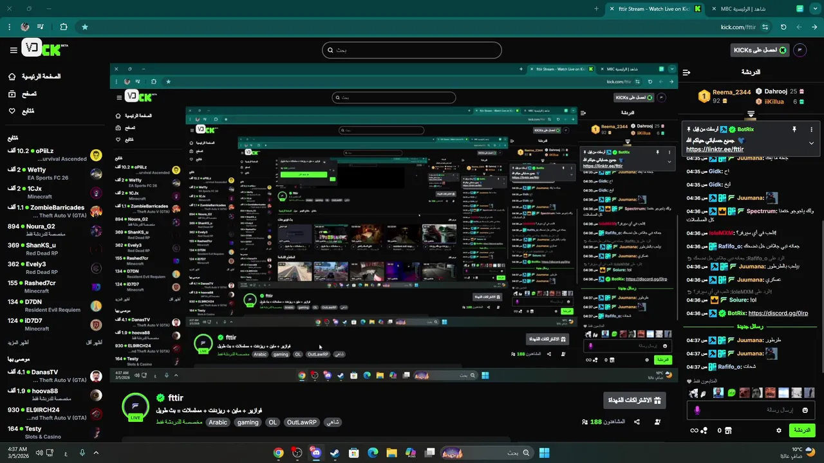Screen dimensions: 824x463
Task: Open Testy Slots & Casino channel
Action: click(x=55, y=432)
